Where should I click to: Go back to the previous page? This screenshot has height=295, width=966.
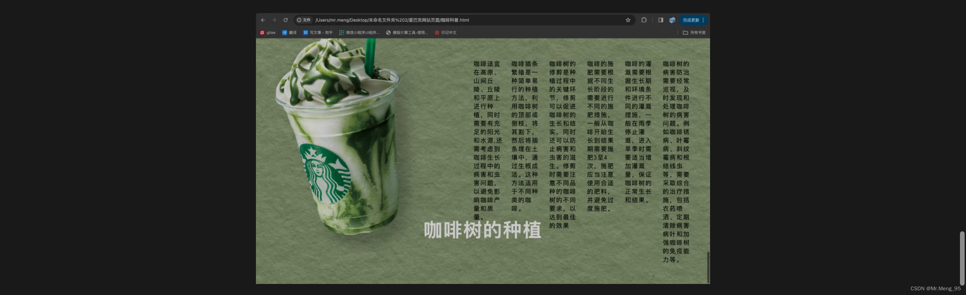click(263, 20)
